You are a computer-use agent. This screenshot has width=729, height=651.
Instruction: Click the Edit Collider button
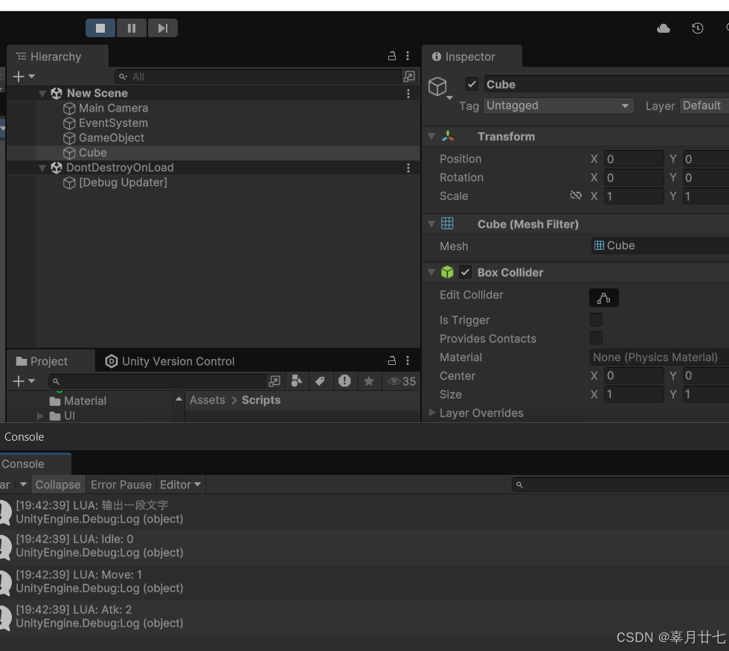(603, 297)
